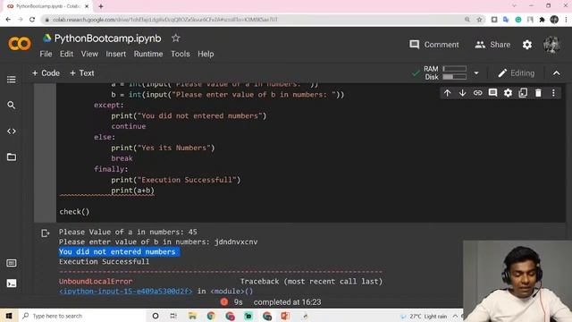
Task: Click the UnboundLocalError text
Action: [x=96, y=282]
